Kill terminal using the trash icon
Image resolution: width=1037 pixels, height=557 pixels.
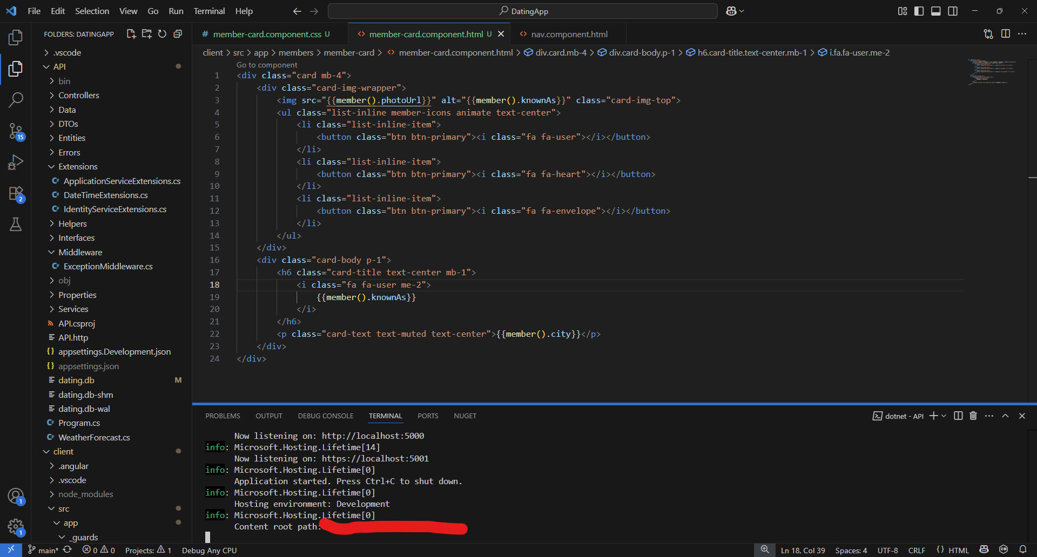pos(973,416)
